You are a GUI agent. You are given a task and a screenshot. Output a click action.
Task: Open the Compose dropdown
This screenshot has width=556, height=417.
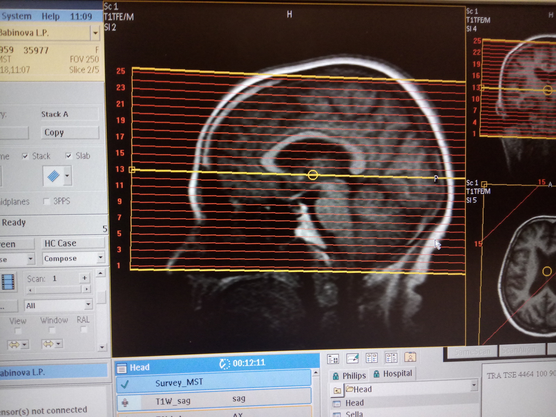[100, 258]
